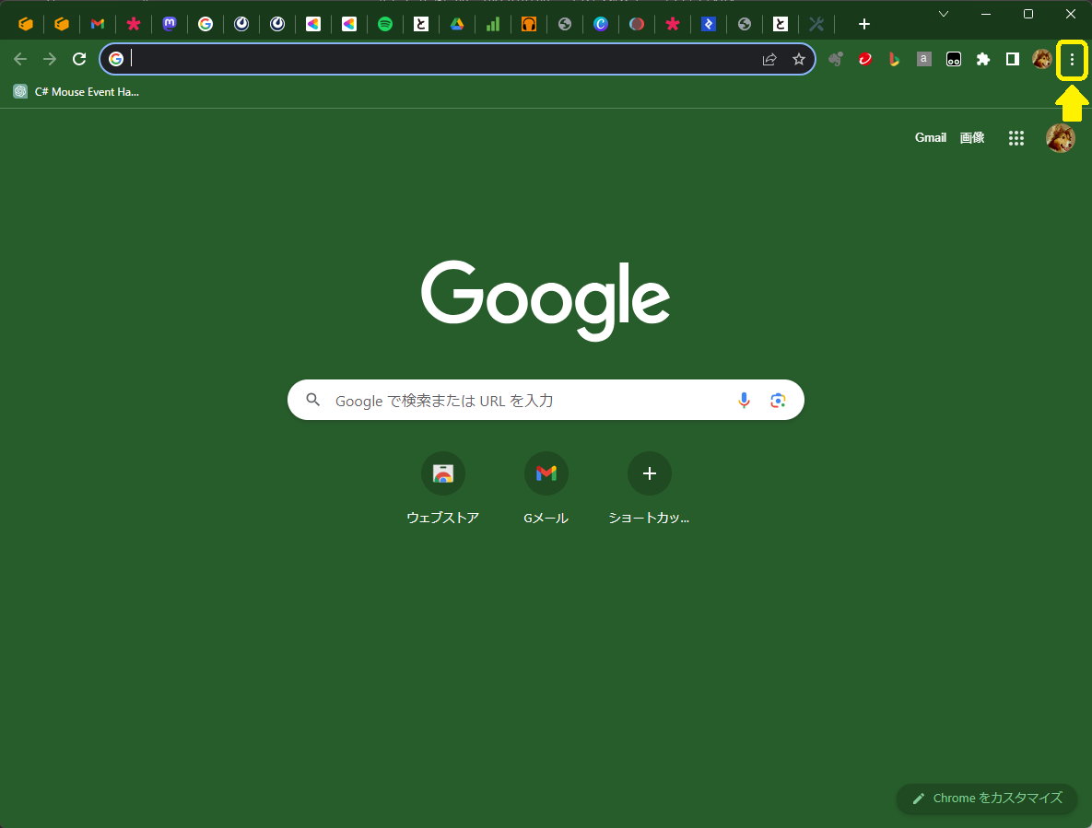The height and width of the screenshot is (828, 1092).
Task: Open the side panel icon
Action: point(1012,59)
